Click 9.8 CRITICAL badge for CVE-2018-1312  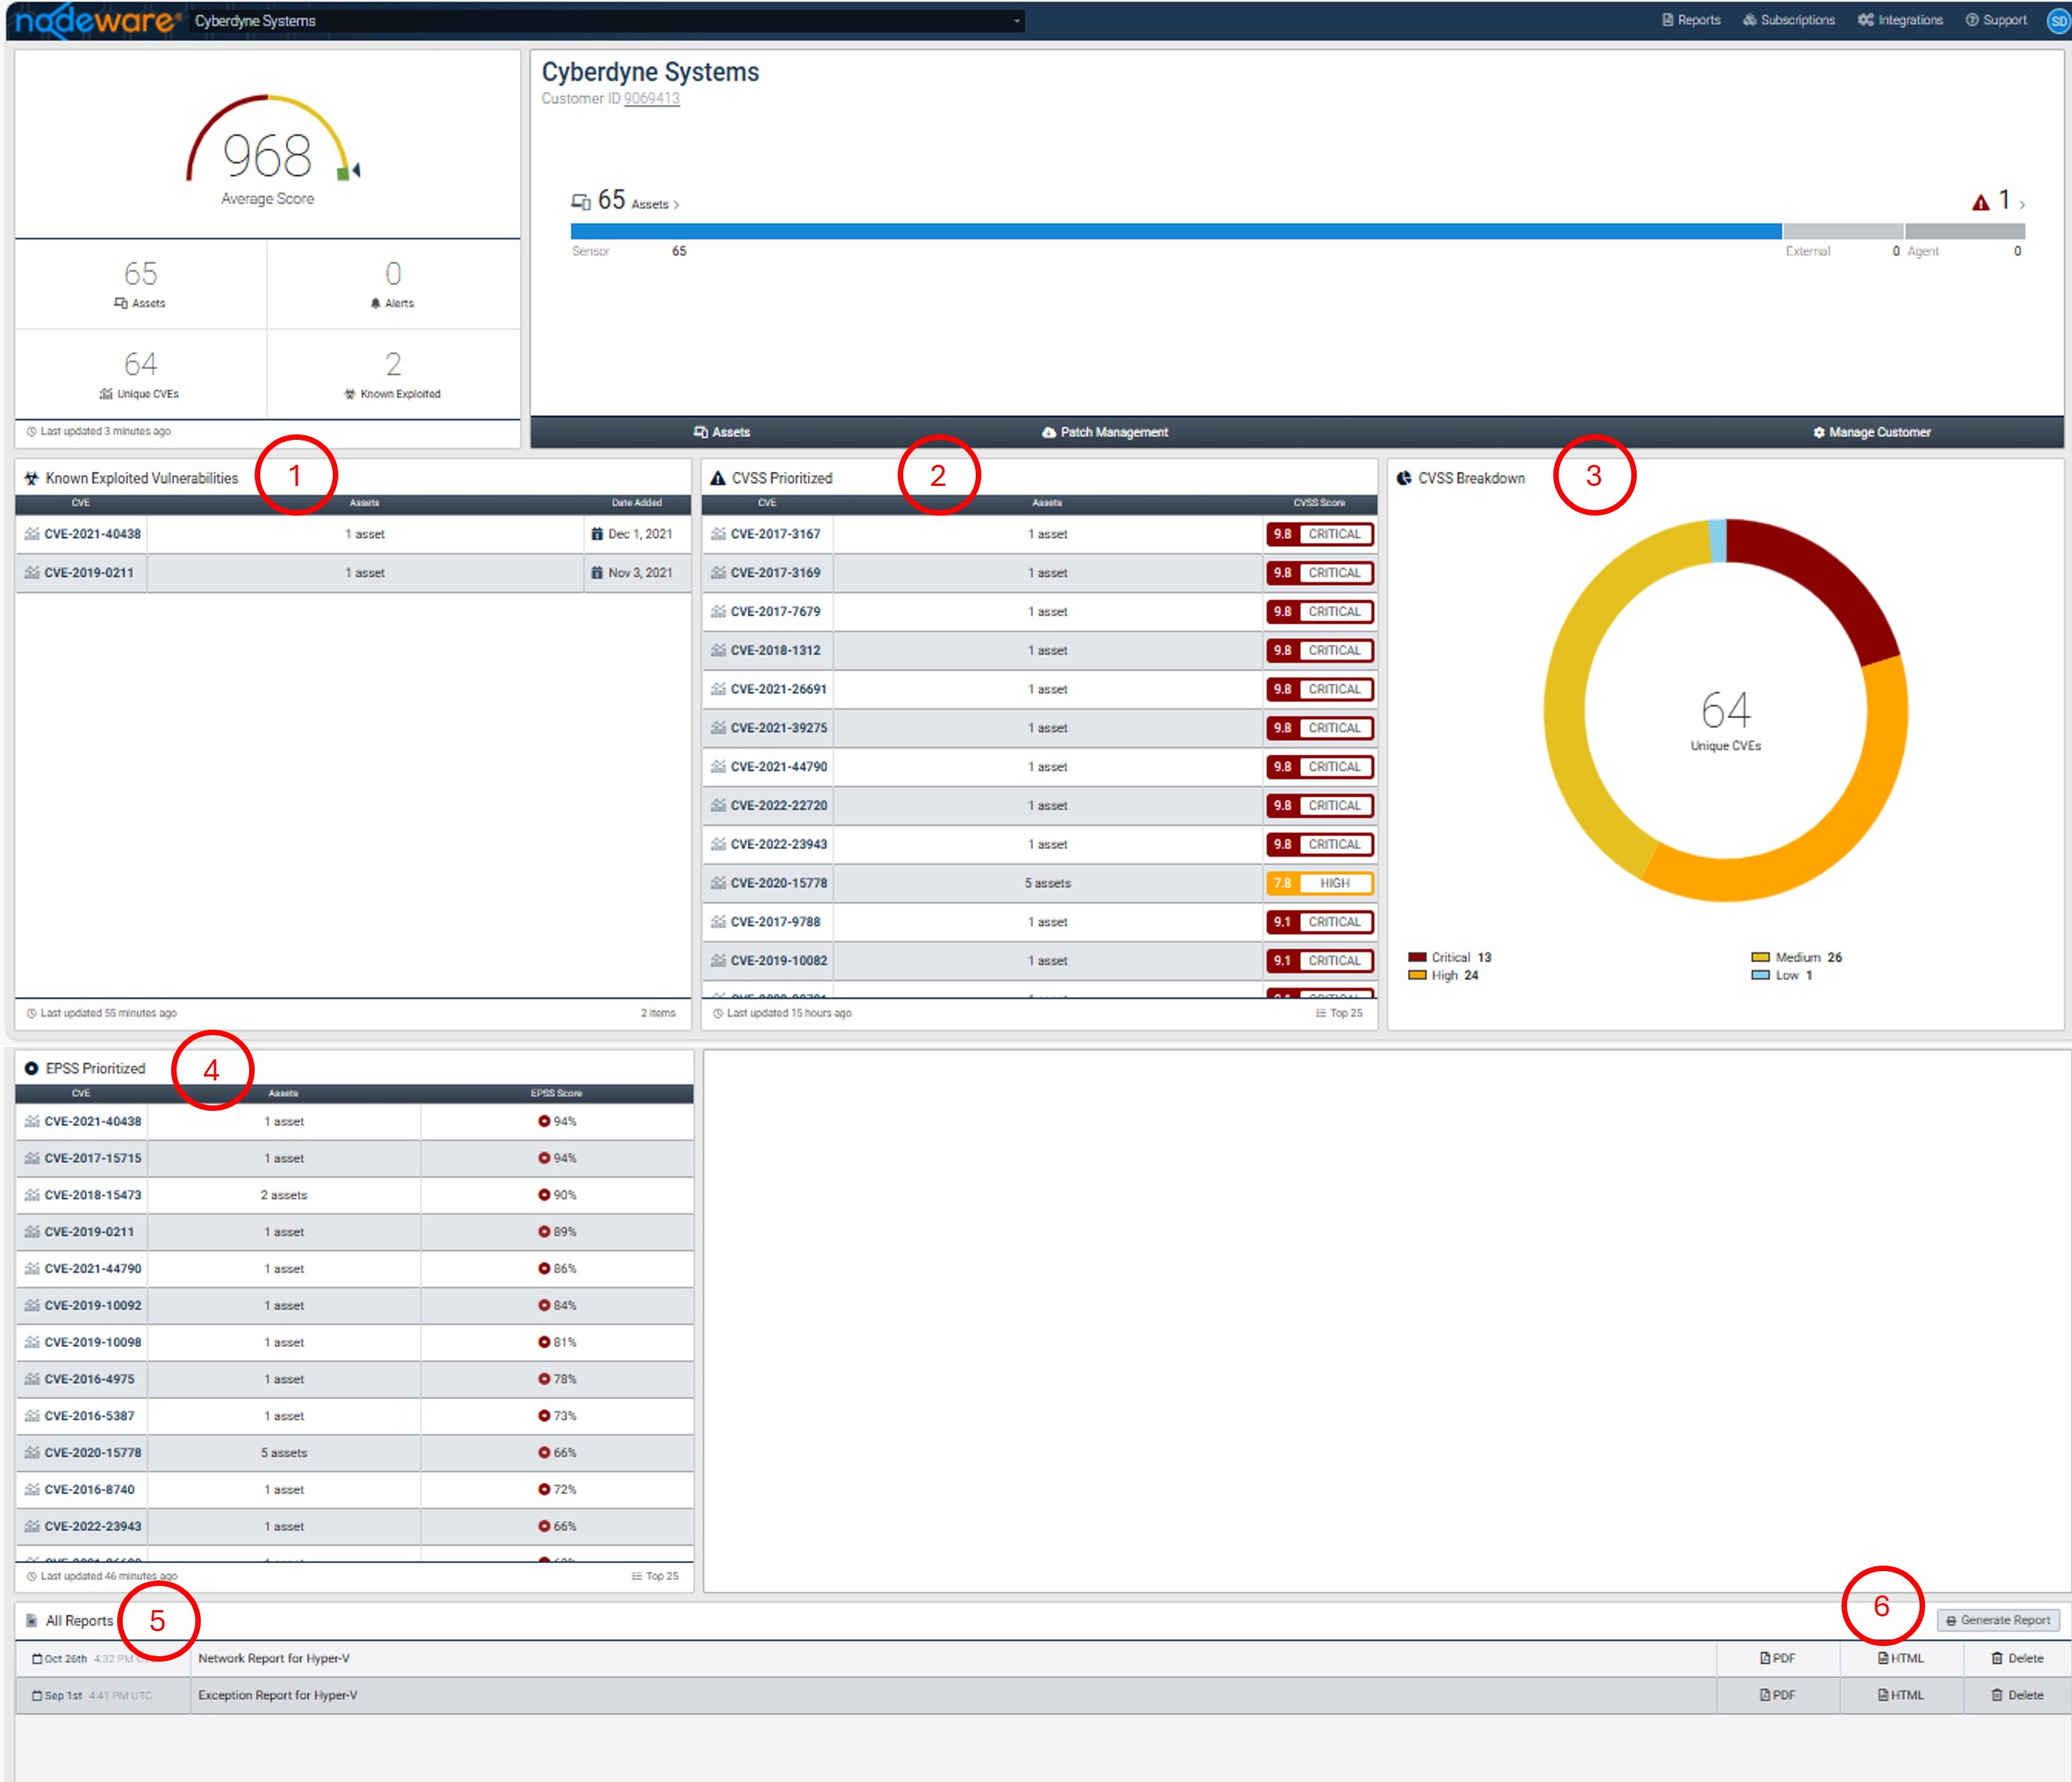click(x=1319, y=650)
